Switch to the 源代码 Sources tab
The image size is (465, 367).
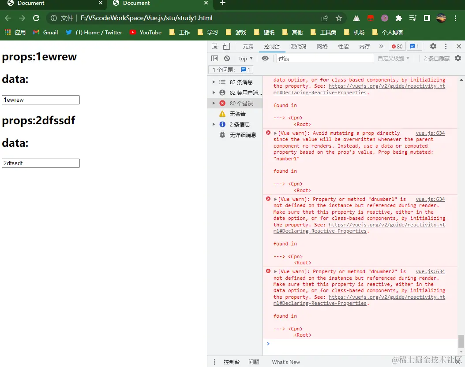298,47
